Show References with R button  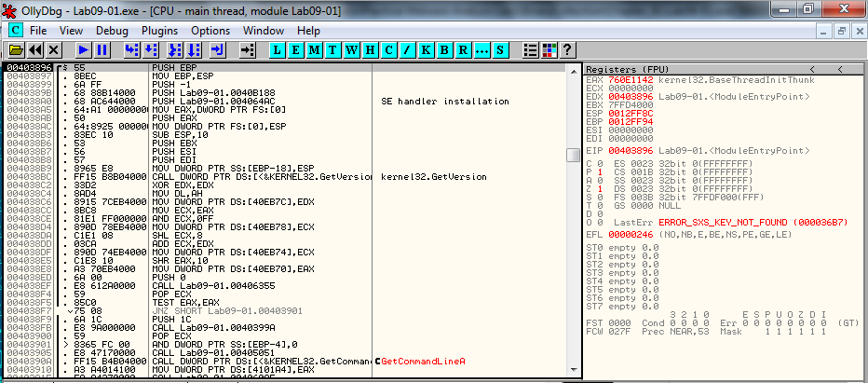coord(463,50)
